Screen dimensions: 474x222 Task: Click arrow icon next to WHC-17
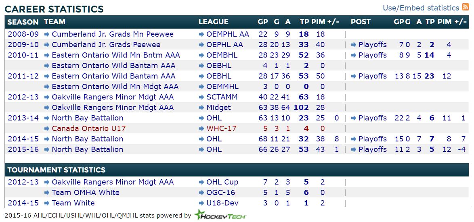(201, 129)
